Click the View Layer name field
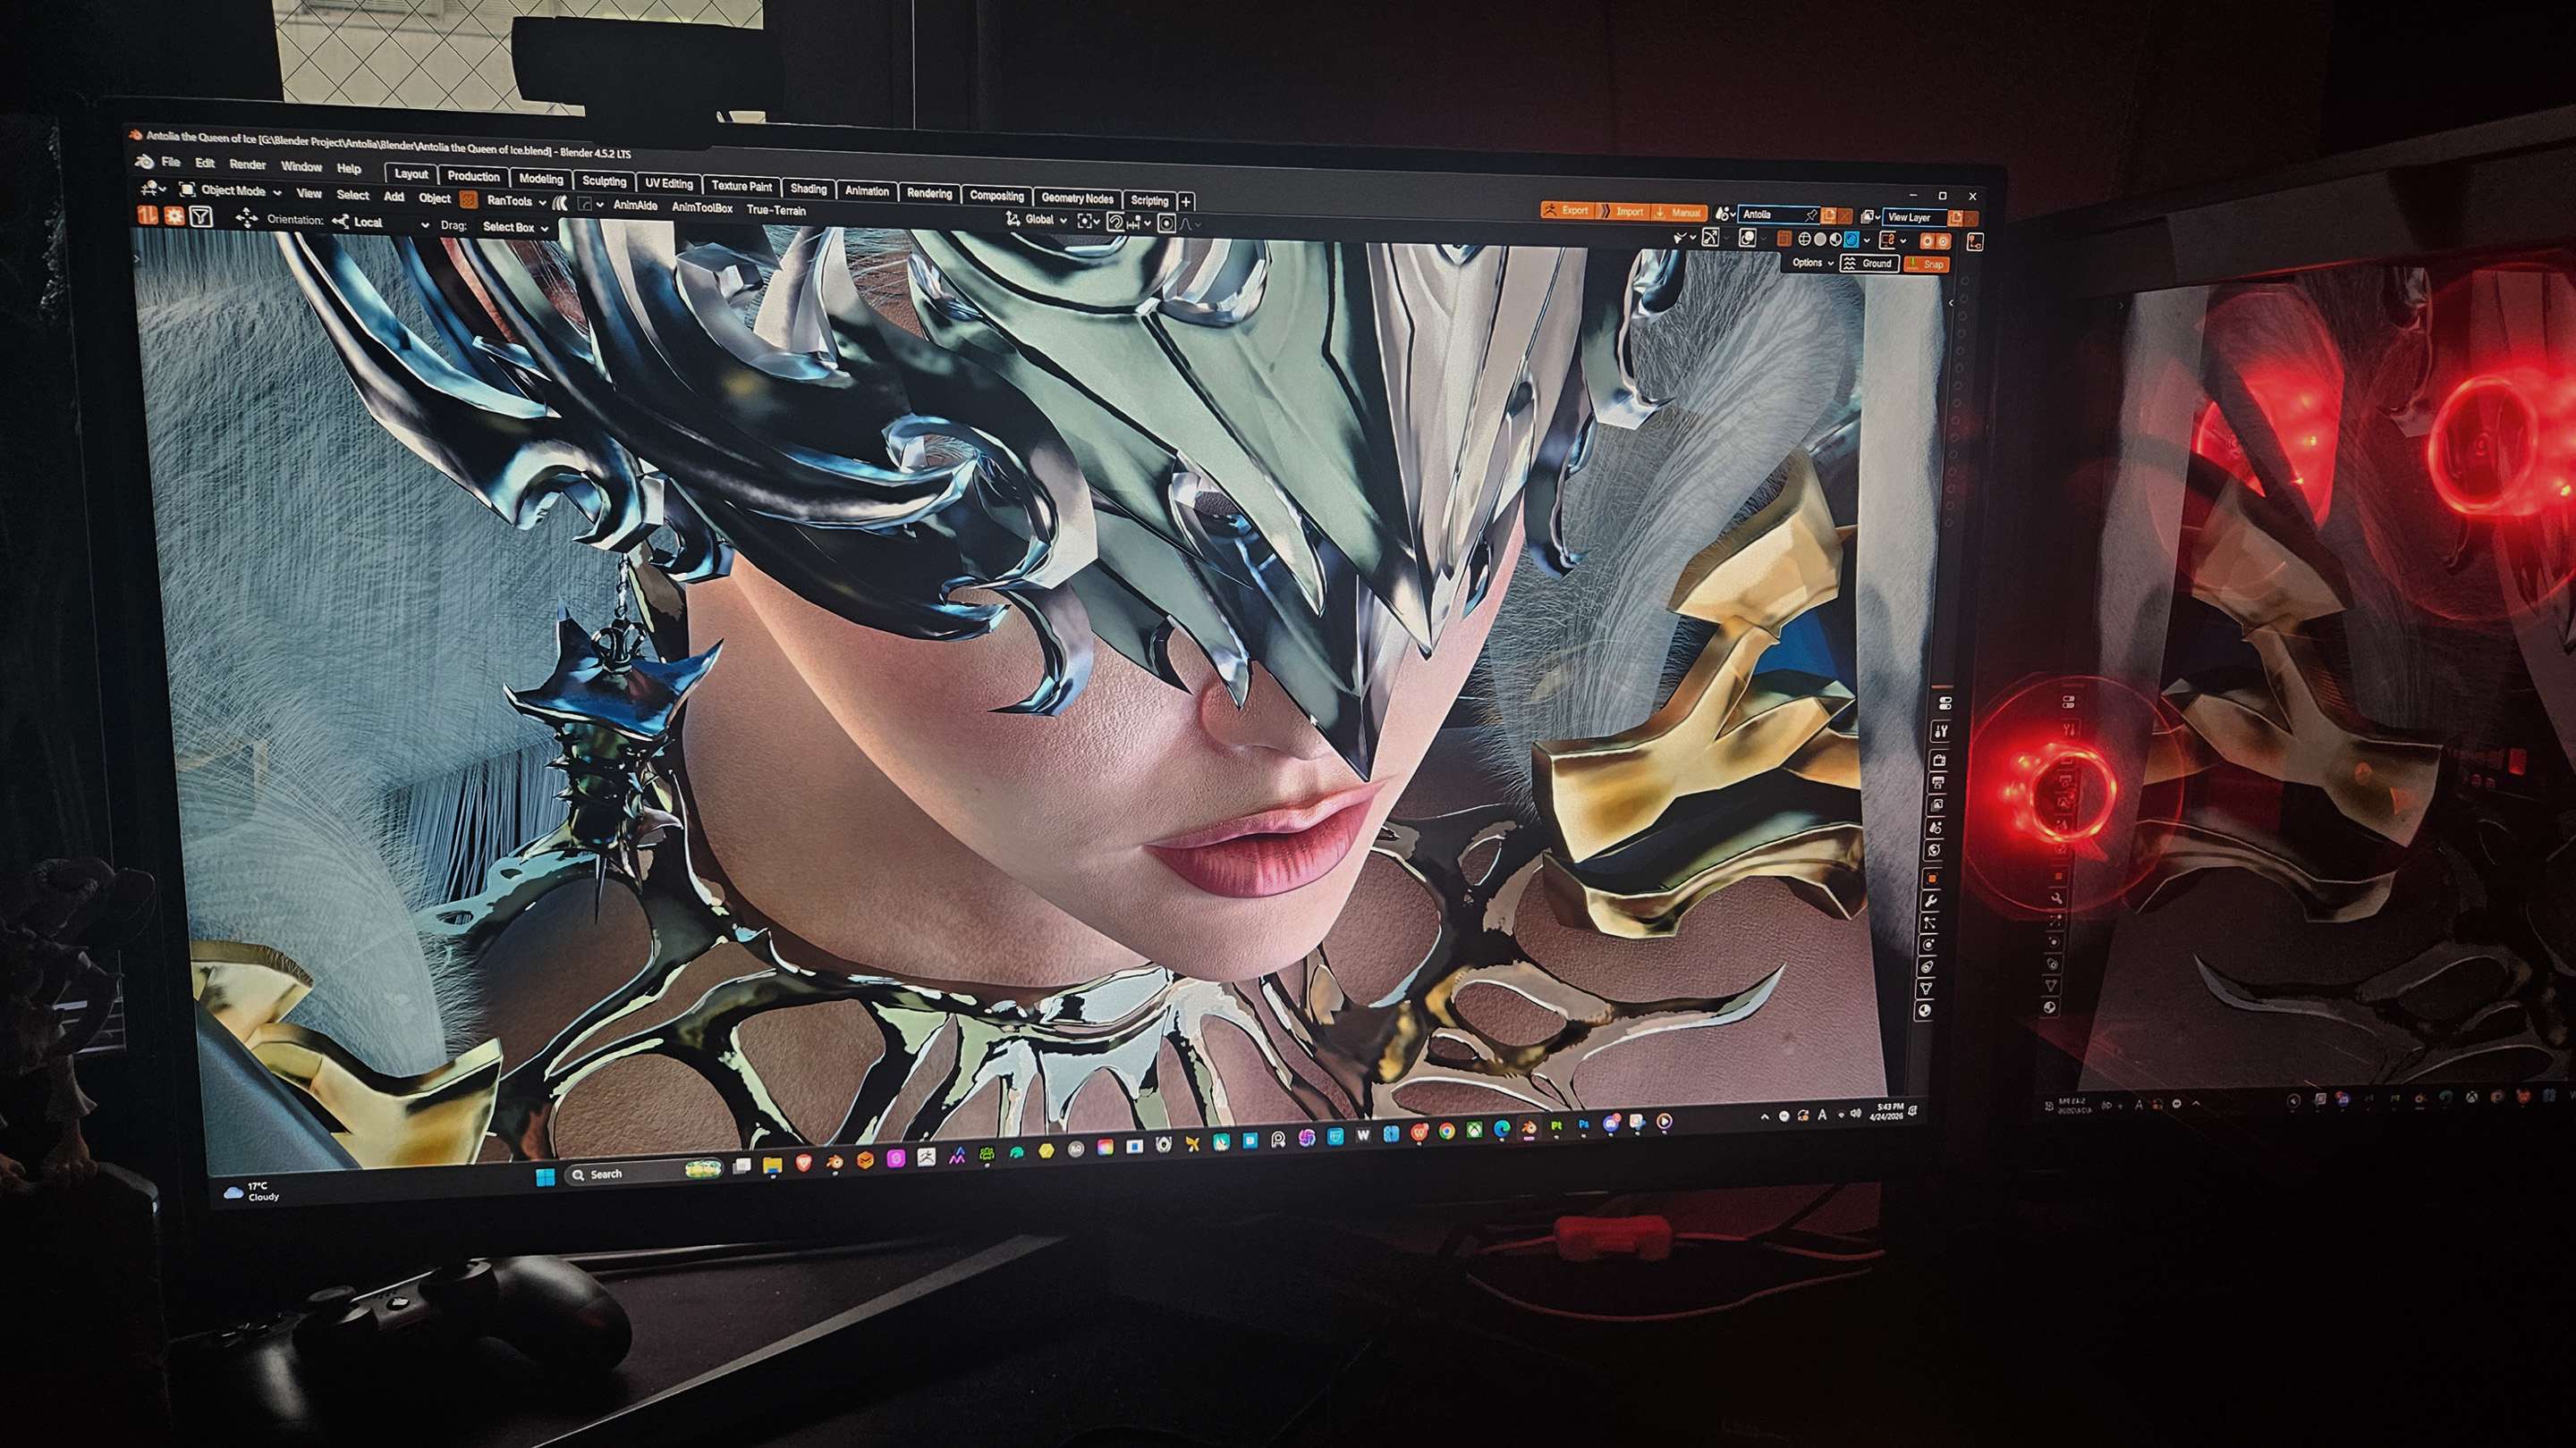This screenshot has width=2576, height=1448. [1913, 218]
